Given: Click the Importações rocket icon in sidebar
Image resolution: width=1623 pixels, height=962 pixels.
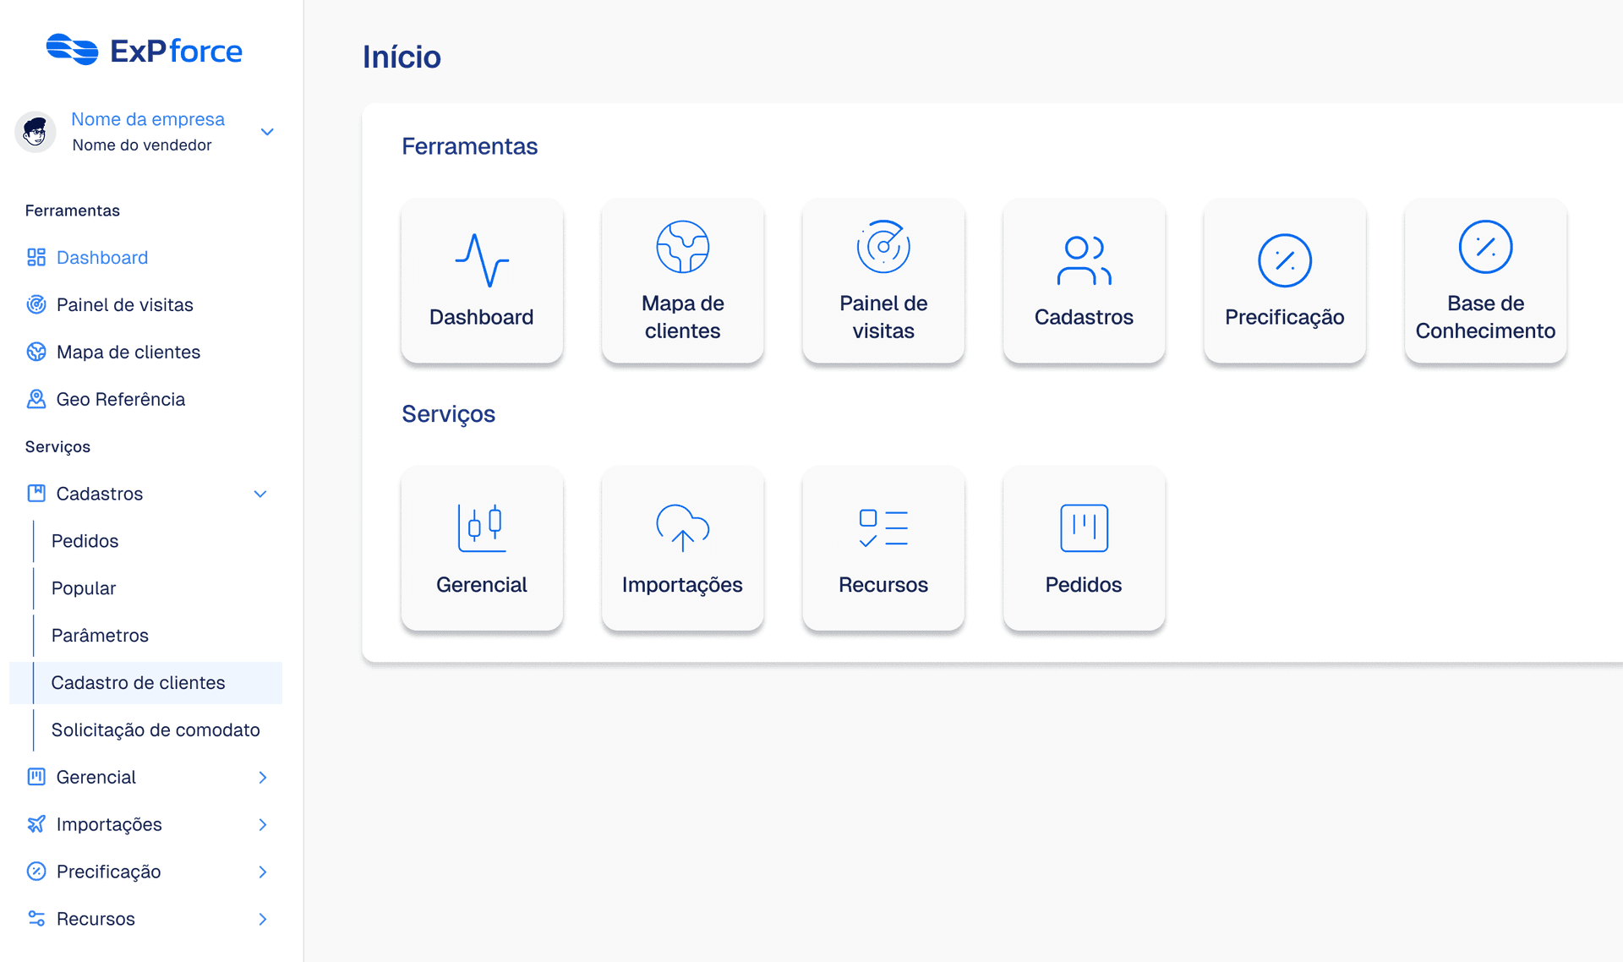Looking at the screenshot, I should coord(36,824).
